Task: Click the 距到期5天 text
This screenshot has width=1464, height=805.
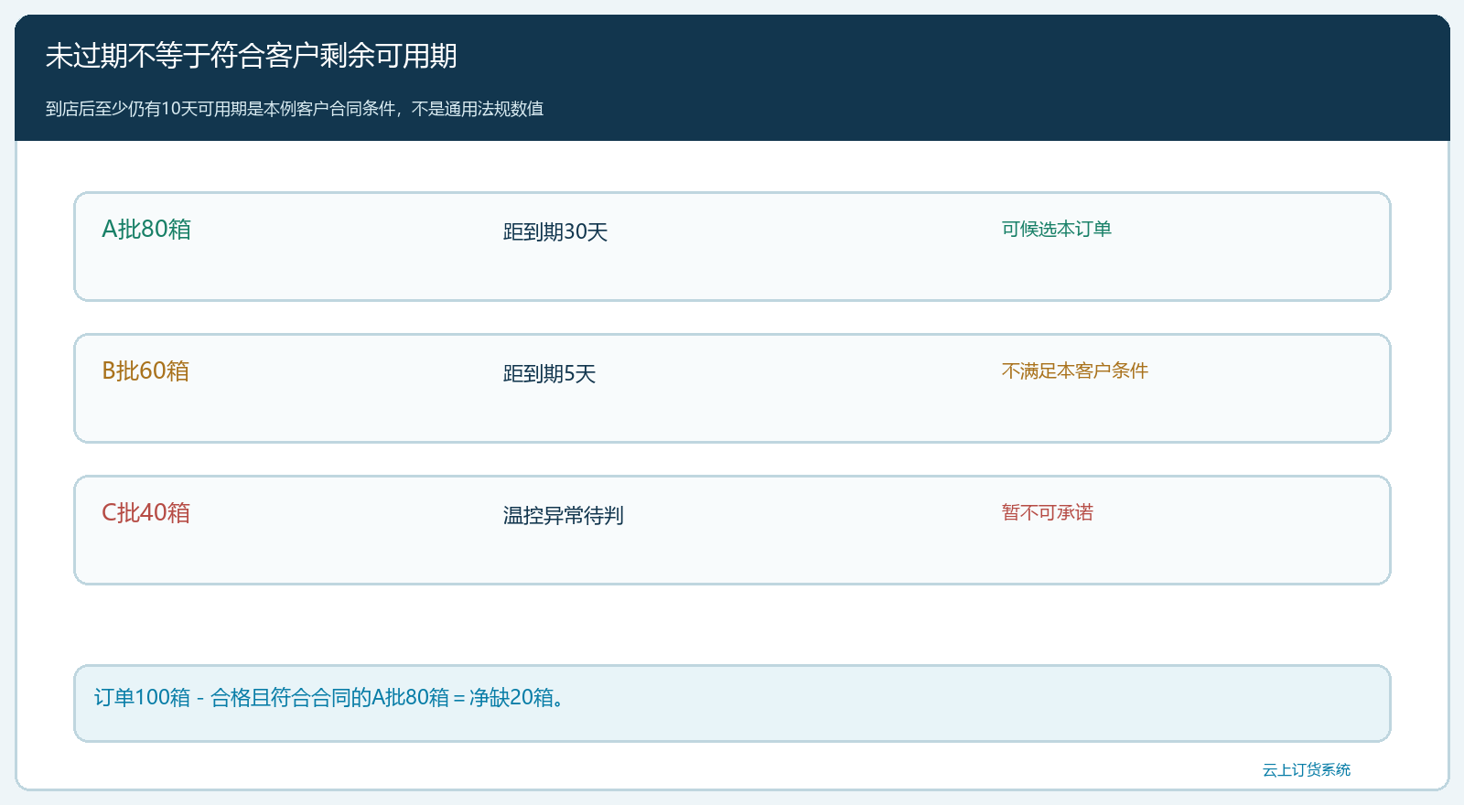Action: 549,373
